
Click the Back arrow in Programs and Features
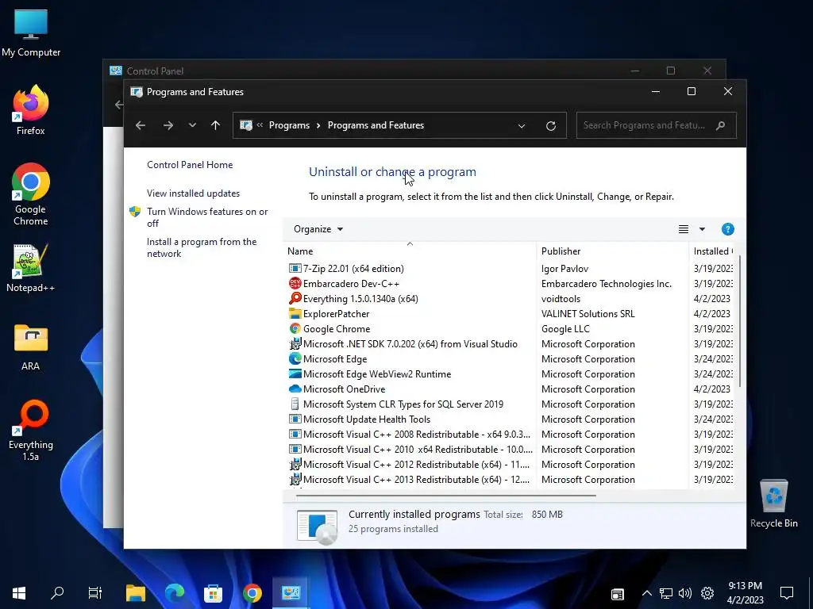[x=141, y=125]
